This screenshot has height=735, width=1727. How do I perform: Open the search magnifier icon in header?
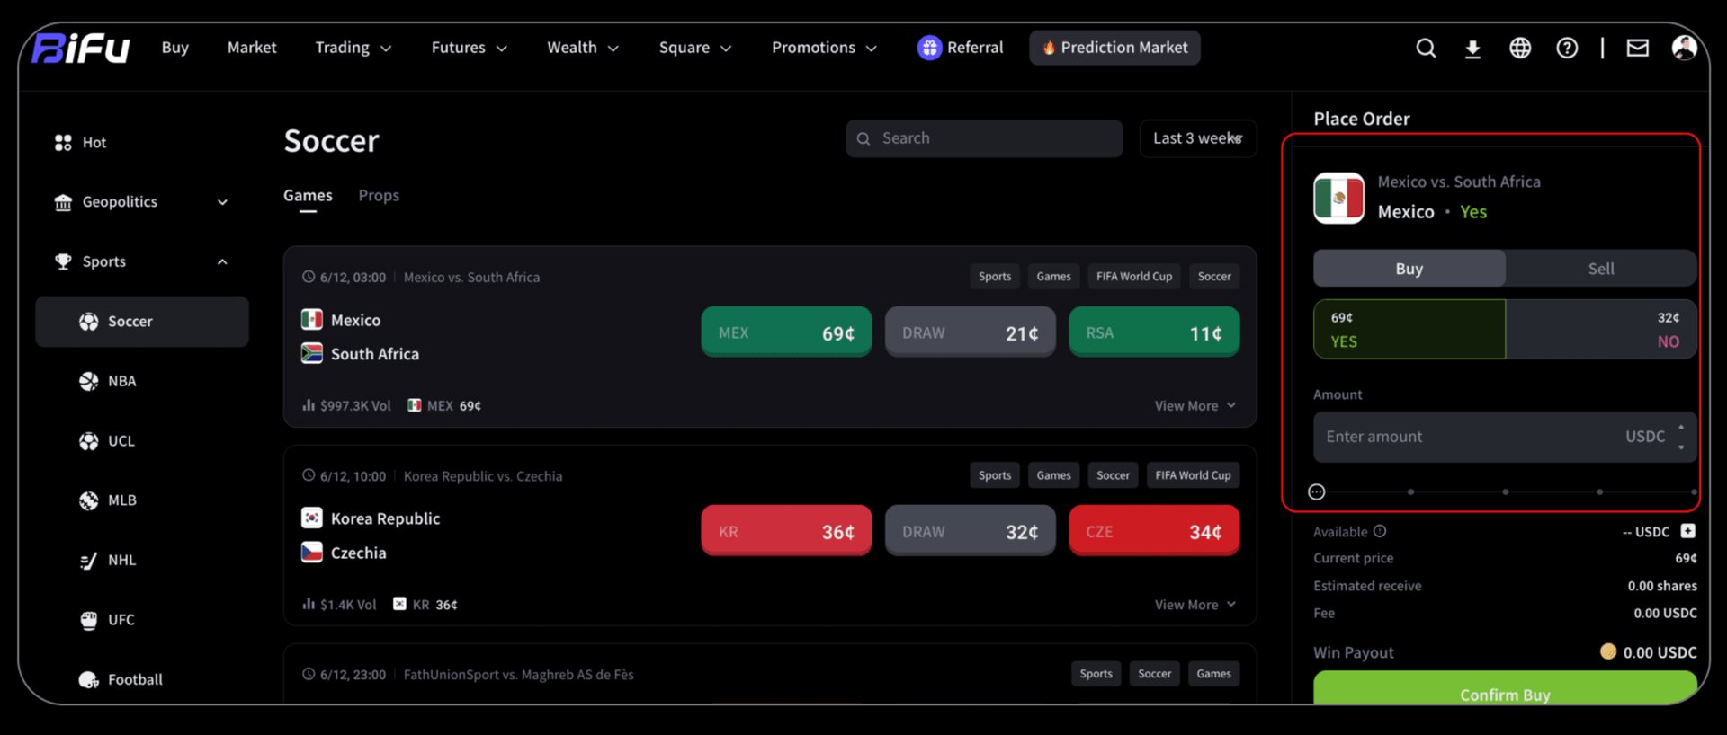tap(1426, 48)
